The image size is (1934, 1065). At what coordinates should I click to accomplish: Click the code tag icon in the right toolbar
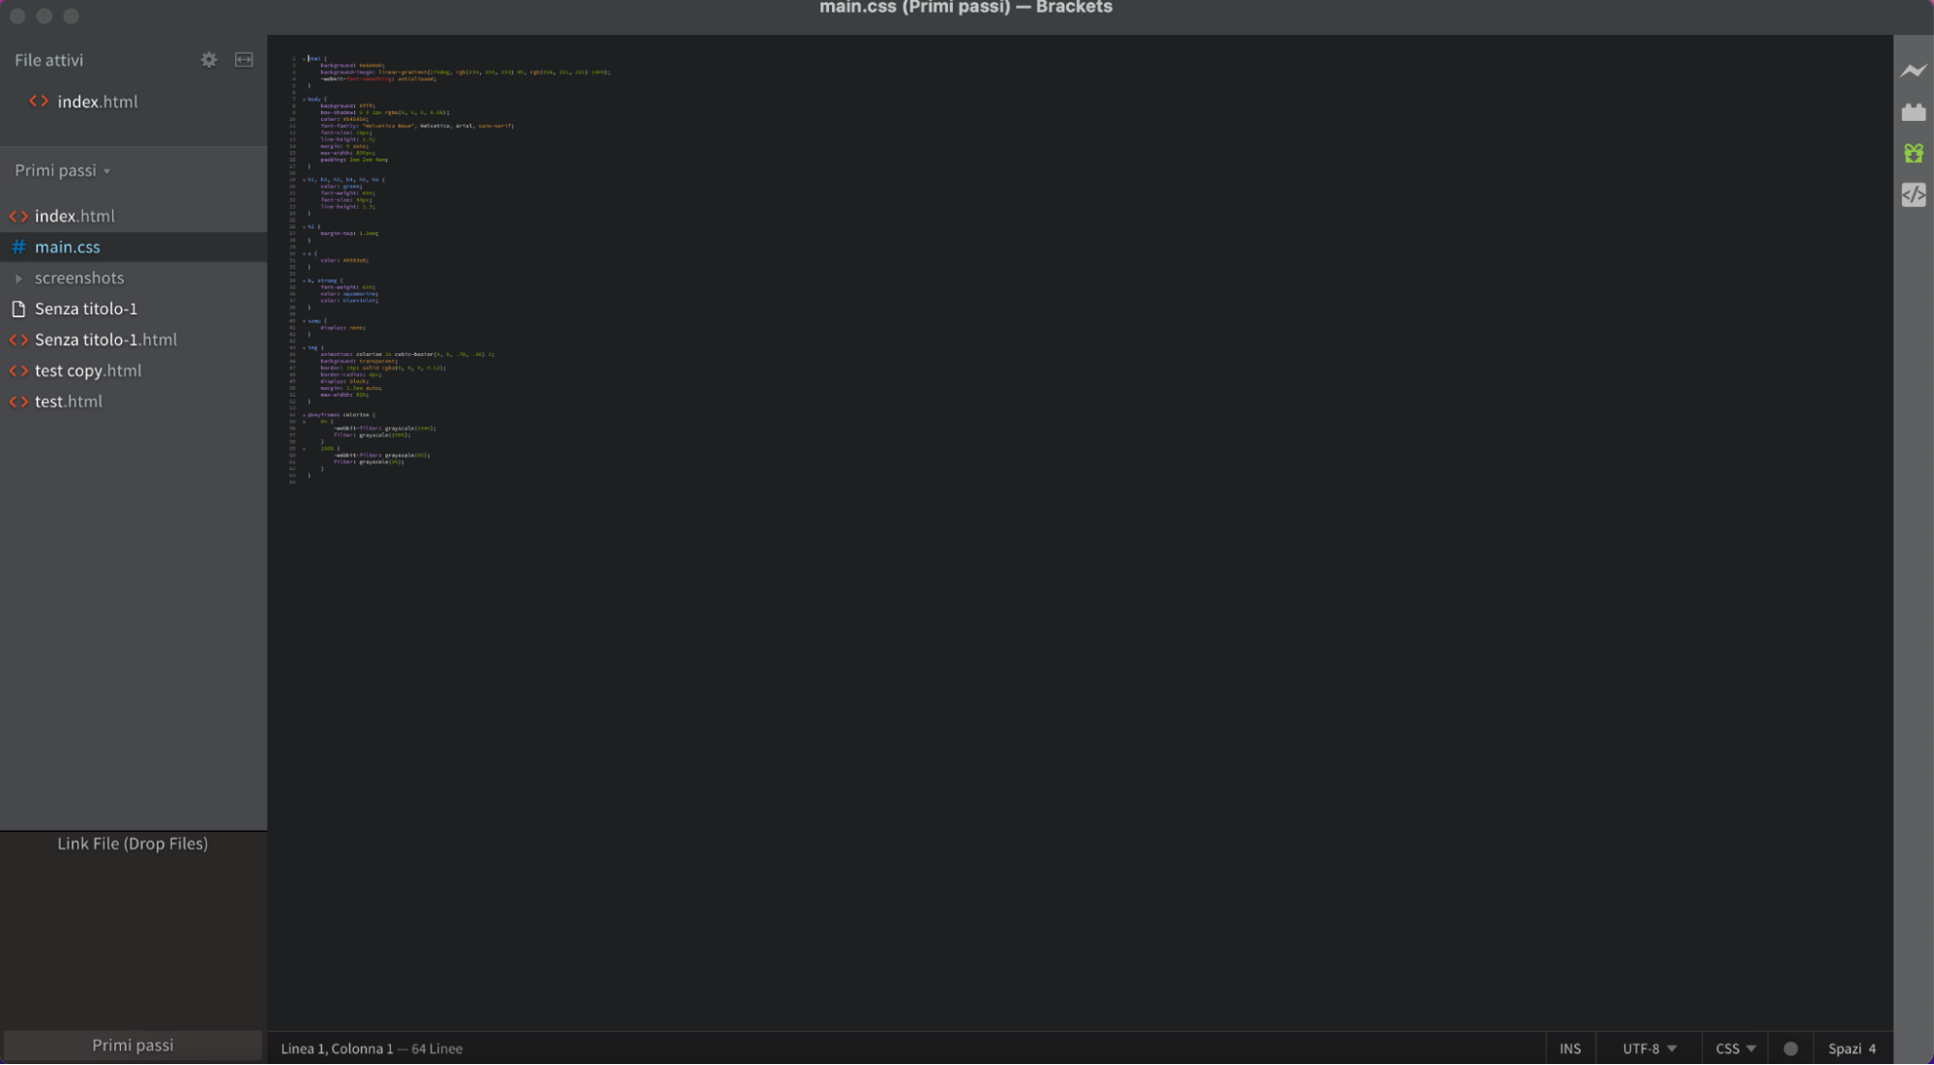(x=1913, y=194)
